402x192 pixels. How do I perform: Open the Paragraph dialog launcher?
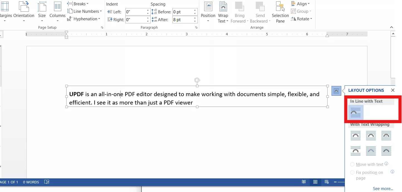click(x=196, y=27)
